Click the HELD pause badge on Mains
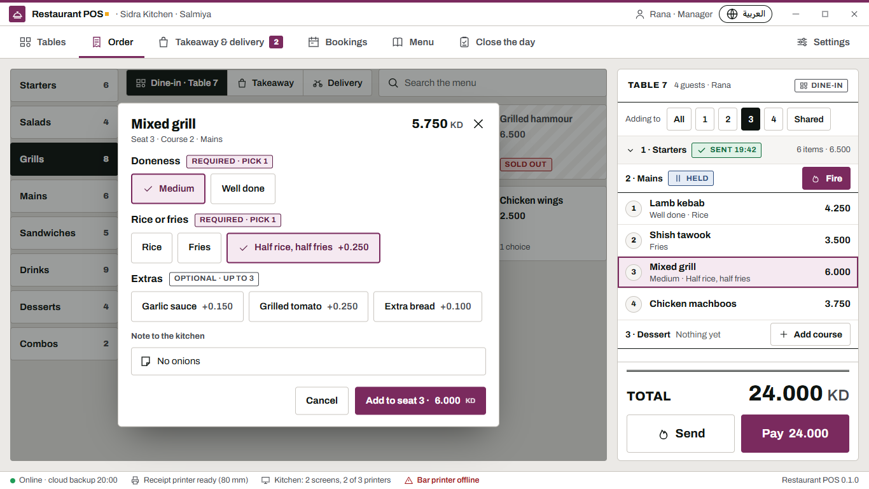Viewport: 869px width, 489px height. point(691,178)
